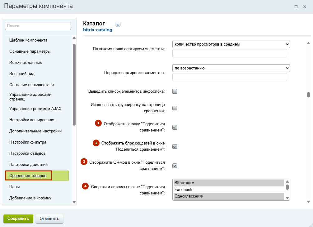The width and height of the screenshot is (313, 227).
Task: Click the green Сохранить button
Action: coord(18,219)
